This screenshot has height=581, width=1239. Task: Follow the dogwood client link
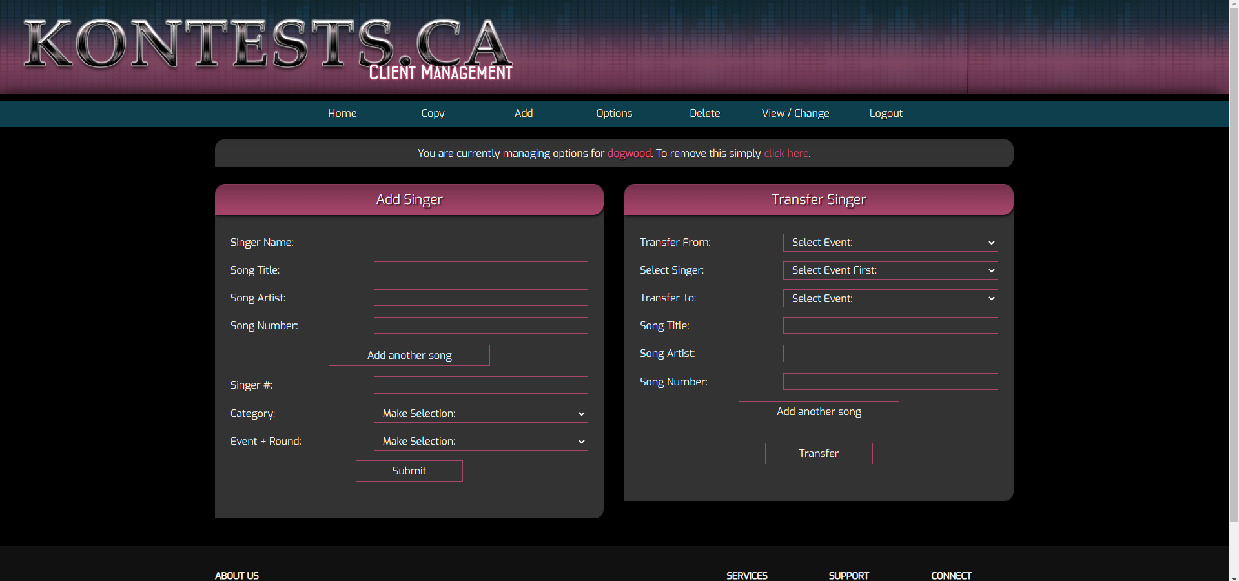[629, 153]
